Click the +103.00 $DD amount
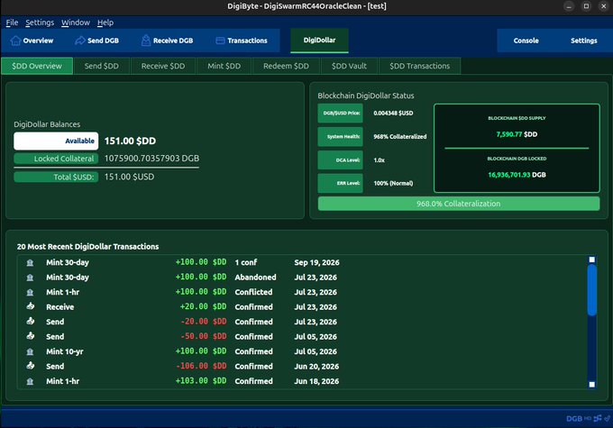Image resolution: width=613 pixels, height=428 pixels. [201, 381]
